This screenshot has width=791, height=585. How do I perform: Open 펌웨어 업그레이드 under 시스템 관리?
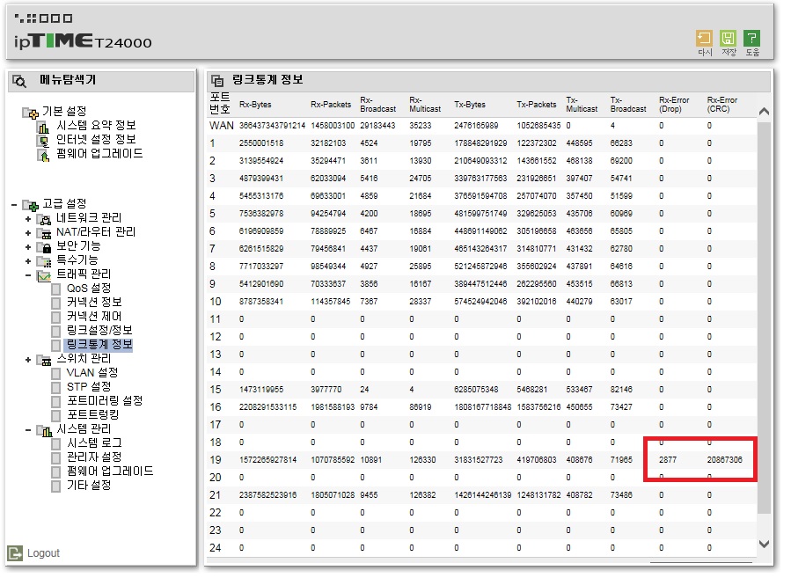point(110,471)
